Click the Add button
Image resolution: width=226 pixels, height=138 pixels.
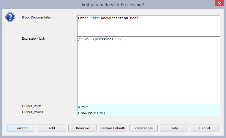(x=52, y=128)
